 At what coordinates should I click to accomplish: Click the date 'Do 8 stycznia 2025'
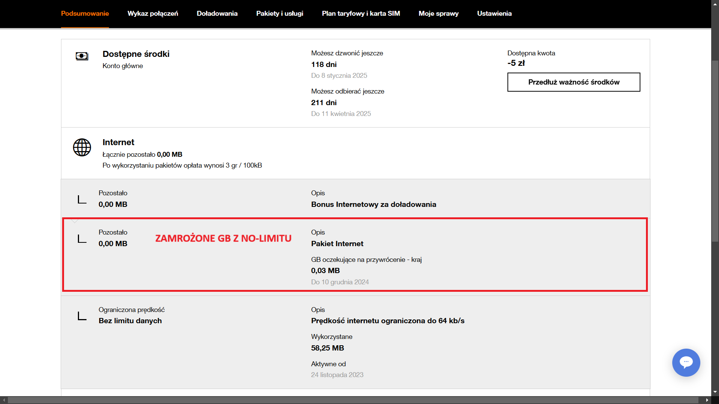pos(339,76)
